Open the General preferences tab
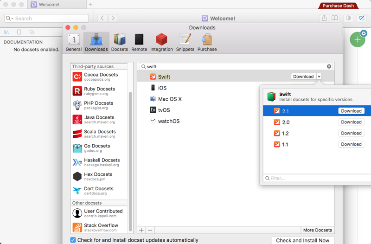 pos(74,43)
